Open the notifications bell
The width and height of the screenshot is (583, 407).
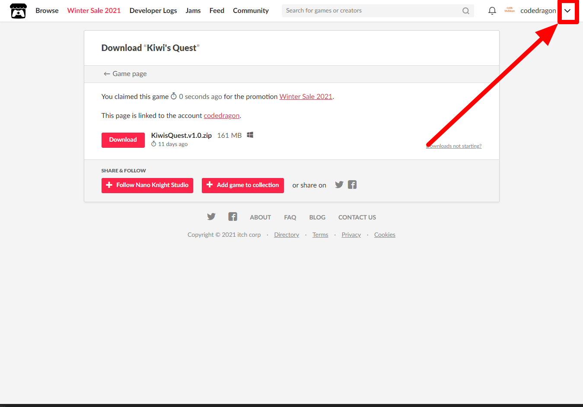(492, 11)
